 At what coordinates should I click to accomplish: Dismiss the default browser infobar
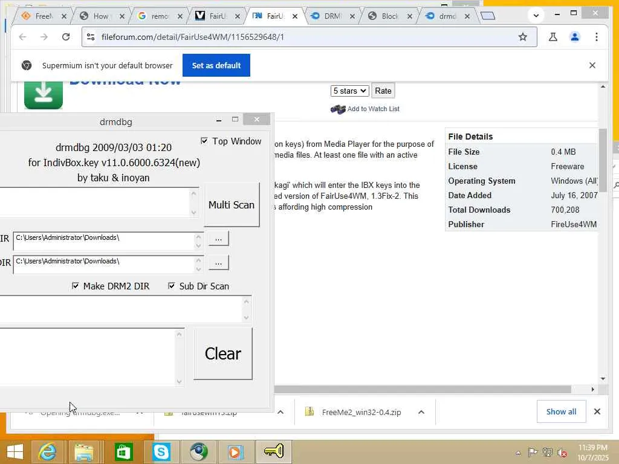pos(592,65)
